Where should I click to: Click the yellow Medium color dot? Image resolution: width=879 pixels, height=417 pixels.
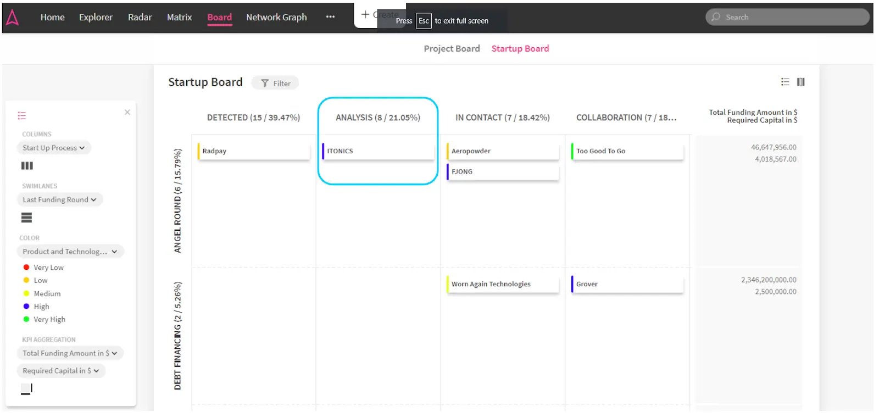26,293
